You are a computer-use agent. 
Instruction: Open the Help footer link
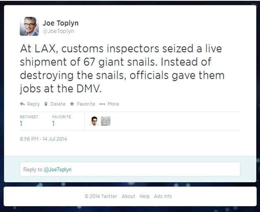[144, 196]
